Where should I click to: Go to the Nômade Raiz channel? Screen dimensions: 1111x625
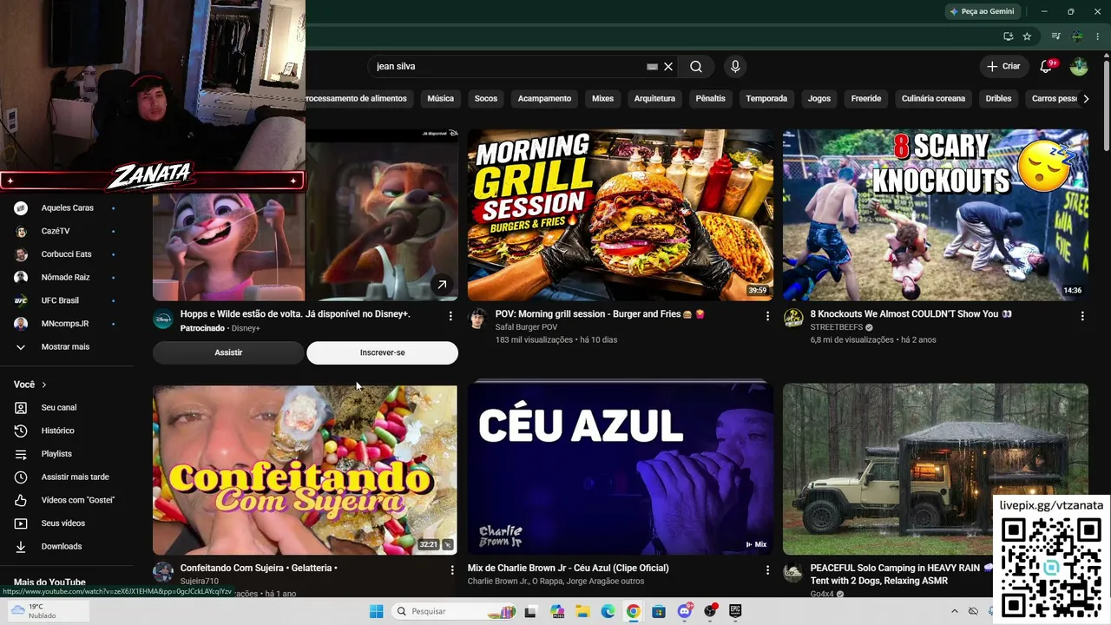pyautogui.click(x=66, y=278)
